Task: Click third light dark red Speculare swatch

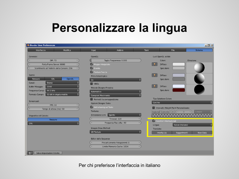Action: click(x=179, y=90)
